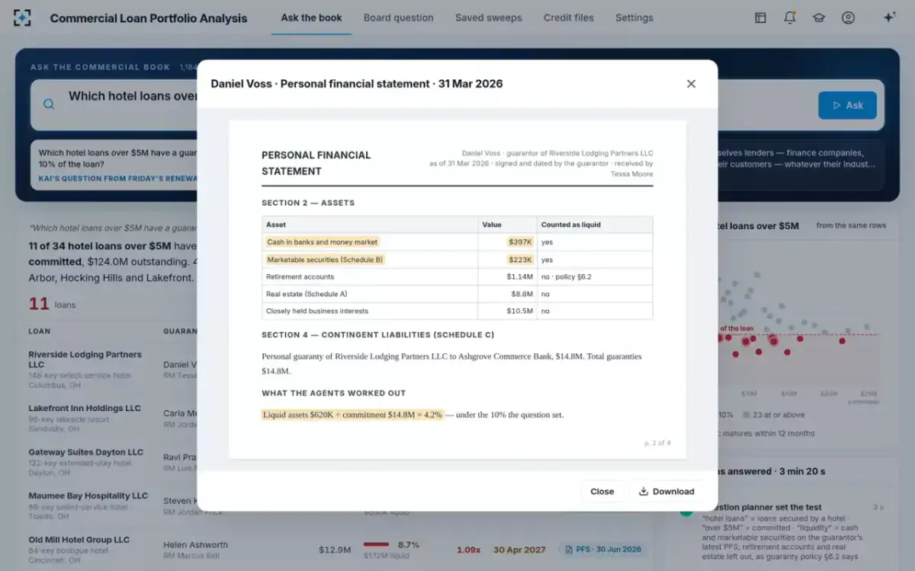Click the app logo icon
This screenshot has height=571, width=915.
(x=22, y=18)
